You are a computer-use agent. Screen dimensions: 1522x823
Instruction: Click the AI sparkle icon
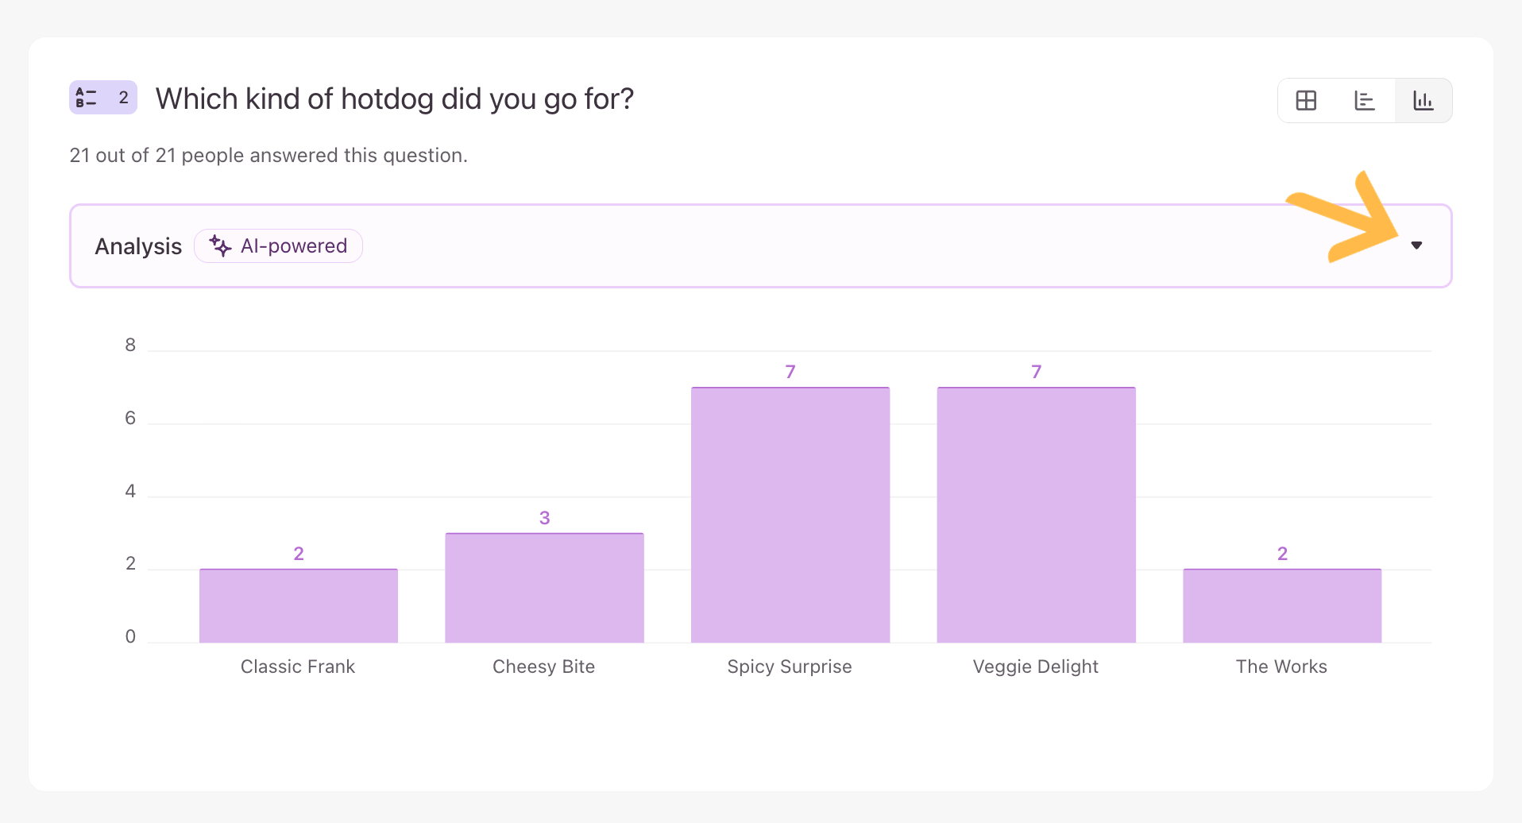tap(220, 246)
